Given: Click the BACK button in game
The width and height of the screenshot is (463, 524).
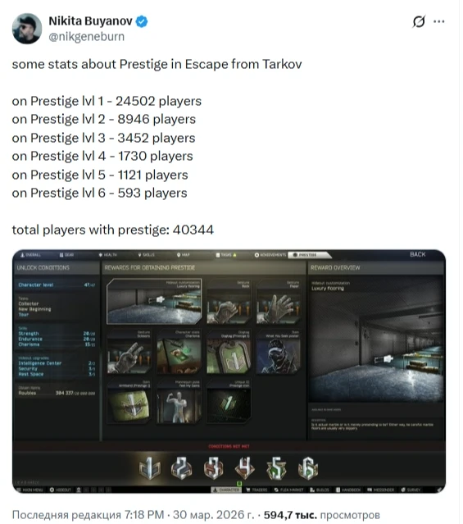Looking at the screenshot, I should [418, 254].
